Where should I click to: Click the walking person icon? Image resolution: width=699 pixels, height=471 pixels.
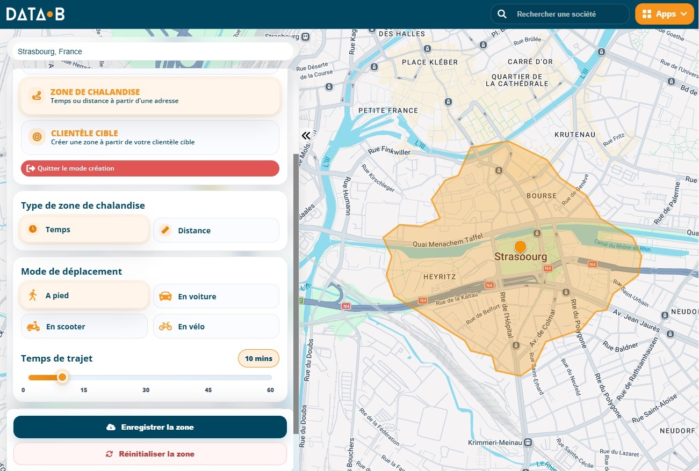pos(33,295)
